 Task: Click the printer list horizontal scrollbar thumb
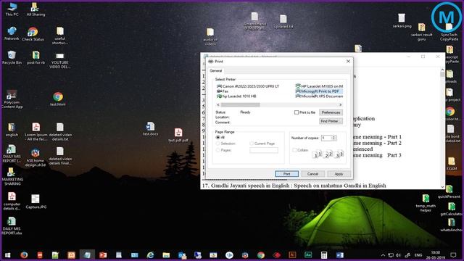click(240, 104)
